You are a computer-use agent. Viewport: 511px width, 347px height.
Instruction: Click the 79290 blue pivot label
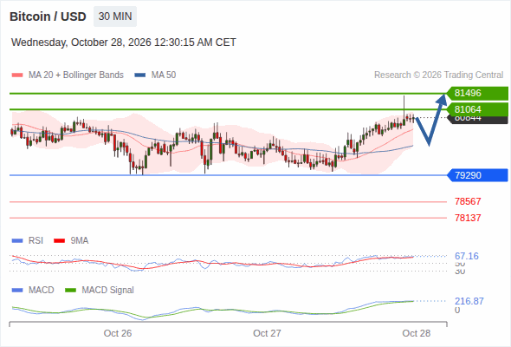click(477, 175)
